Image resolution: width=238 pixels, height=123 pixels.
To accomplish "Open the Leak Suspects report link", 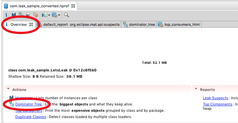I will 215,98.
